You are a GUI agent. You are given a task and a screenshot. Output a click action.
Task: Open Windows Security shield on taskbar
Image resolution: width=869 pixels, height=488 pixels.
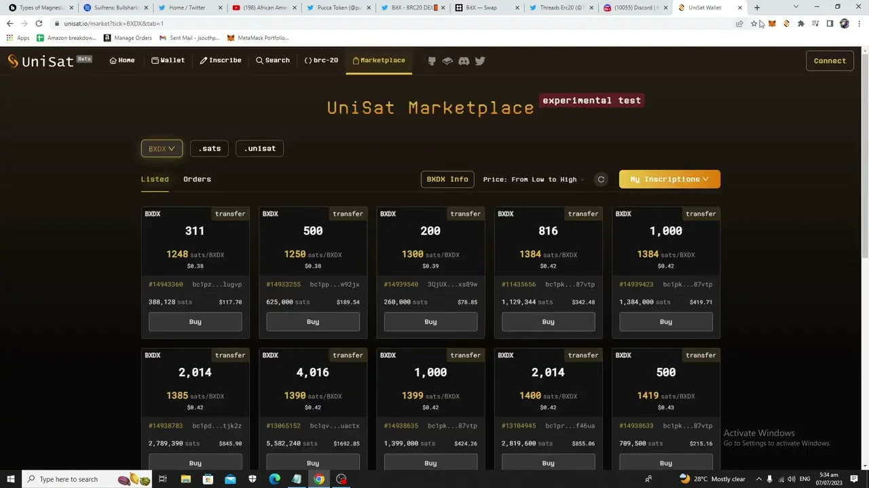point(253,479)
